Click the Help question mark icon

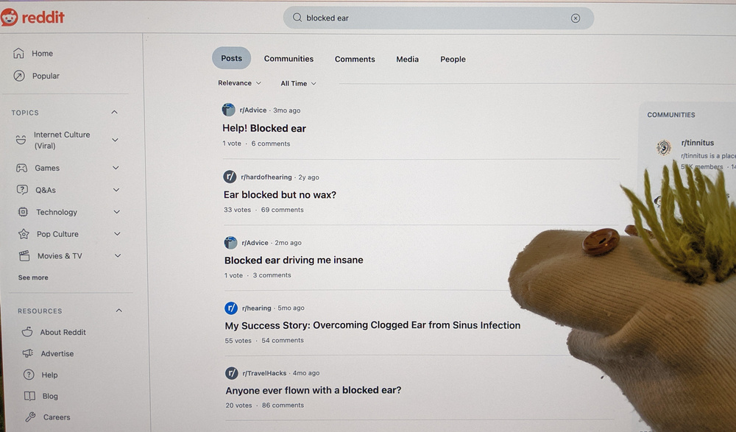click(29, 375)
